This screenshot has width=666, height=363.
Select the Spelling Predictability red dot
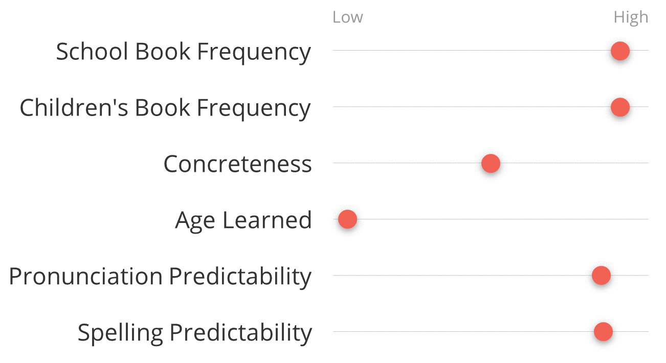[603, 332]
